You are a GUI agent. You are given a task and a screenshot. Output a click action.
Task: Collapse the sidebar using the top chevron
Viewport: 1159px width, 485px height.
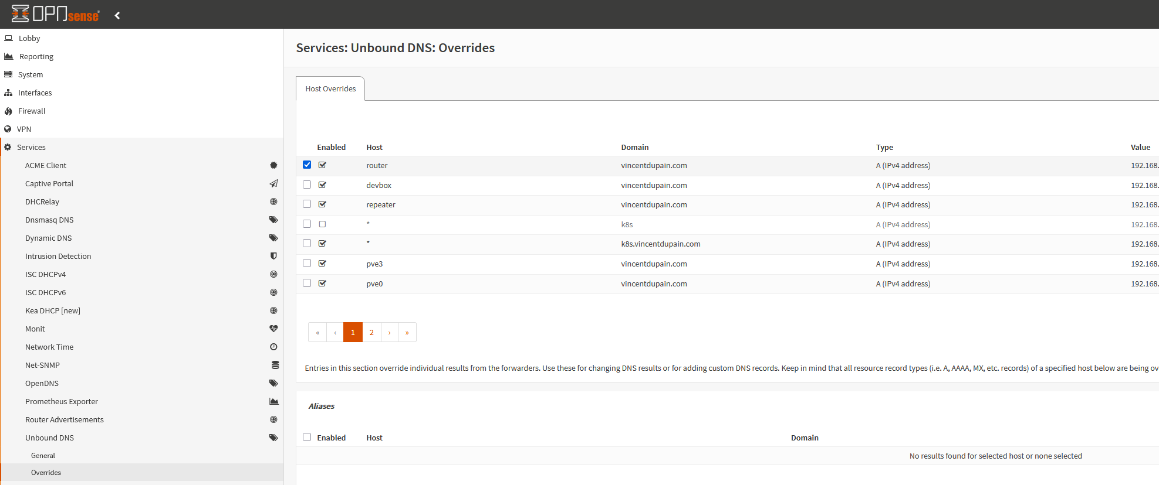pyautogui.click(x=117, y=15)
